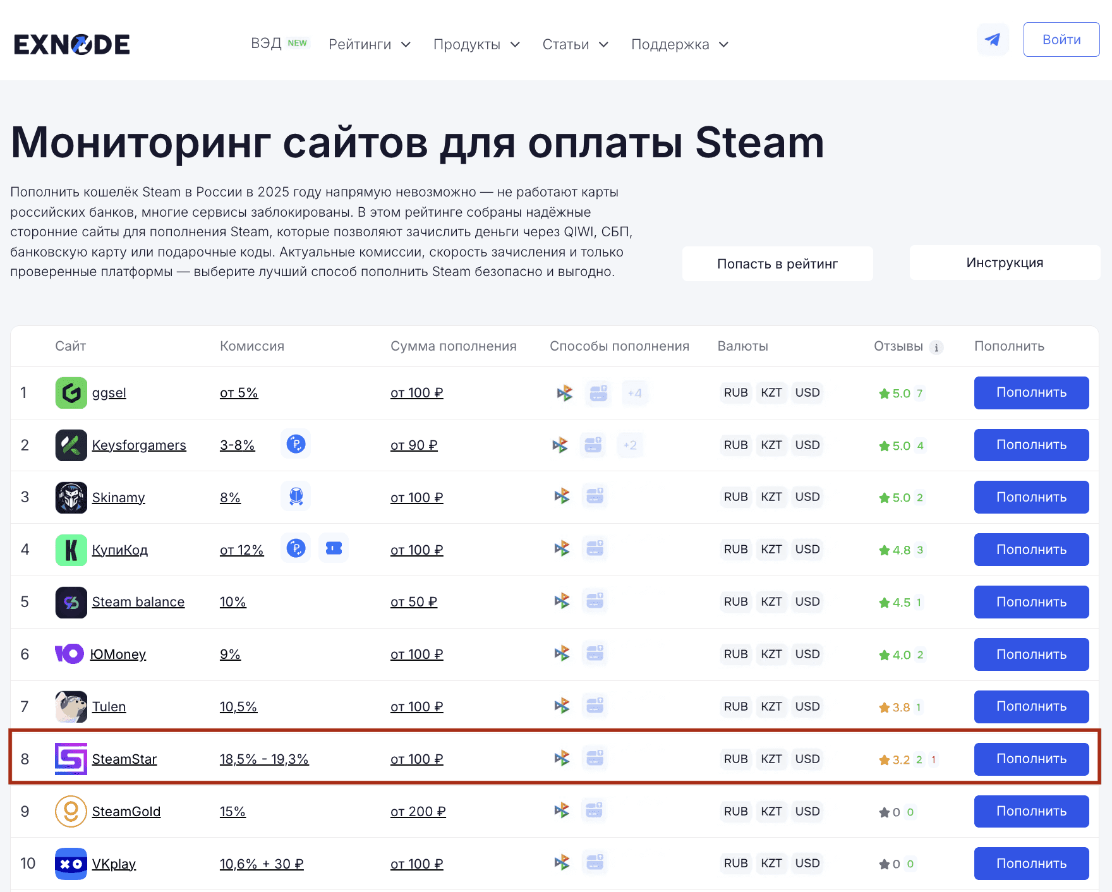Screen dimensions: 1112x892
Task: Click the coupon ticket icon in КупиКод row
Action: (x=334, y=548)
